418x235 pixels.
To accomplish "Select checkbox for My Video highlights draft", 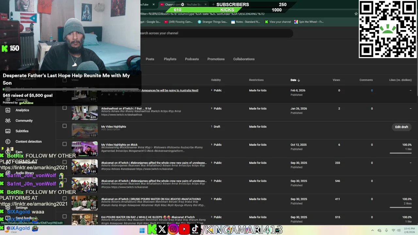I will pyautogui.click(x=65, y=126).
